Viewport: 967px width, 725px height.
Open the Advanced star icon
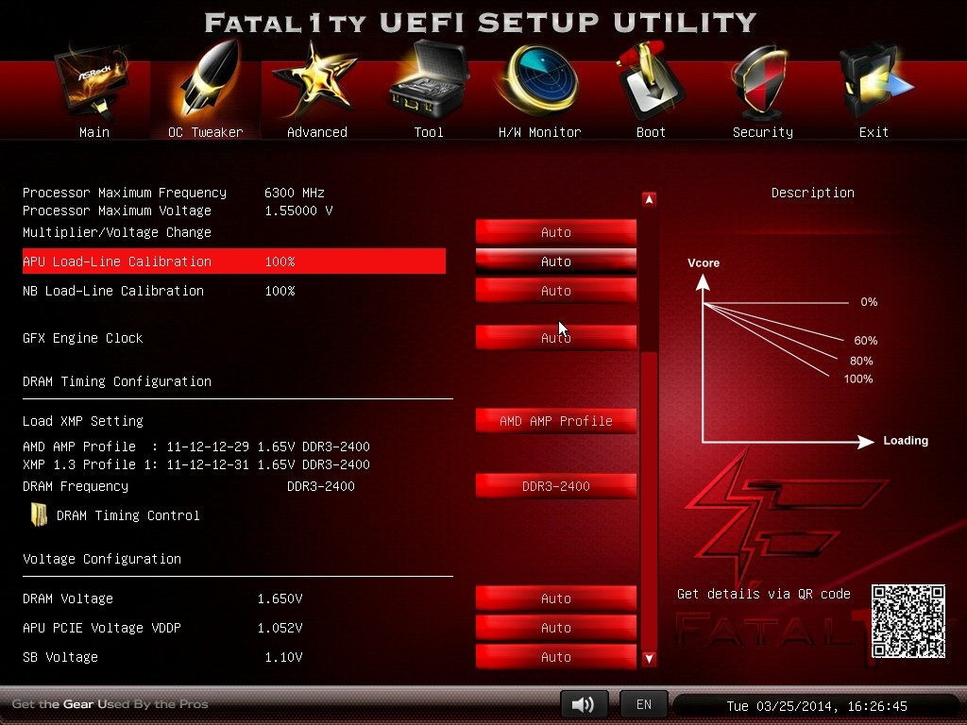click(x=315, y=79)
